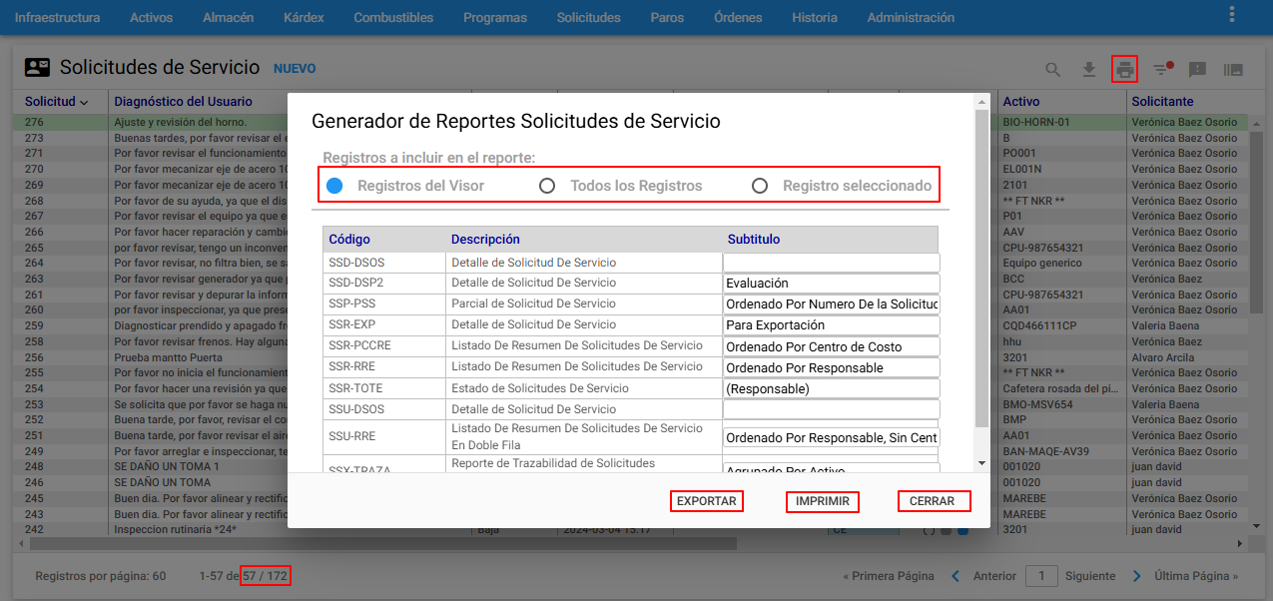
Task: Select Registros del Visor radio option
Action: point(335,186)
